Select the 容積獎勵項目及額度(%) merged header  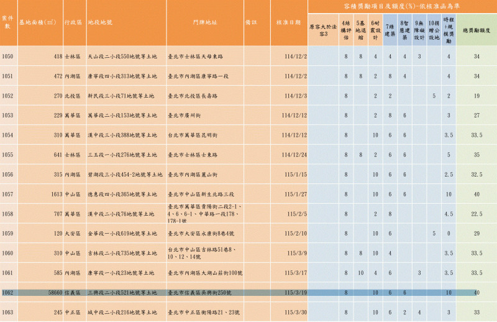click(x=402, y=6)
